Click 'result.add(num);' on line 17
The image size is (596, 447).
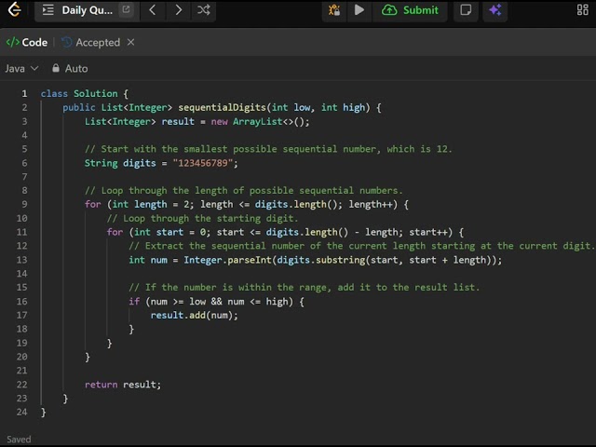[195, 316]
